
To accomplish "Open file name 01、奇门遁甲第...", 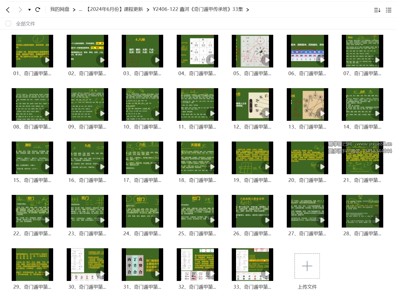I will click(x=32, y=74).
